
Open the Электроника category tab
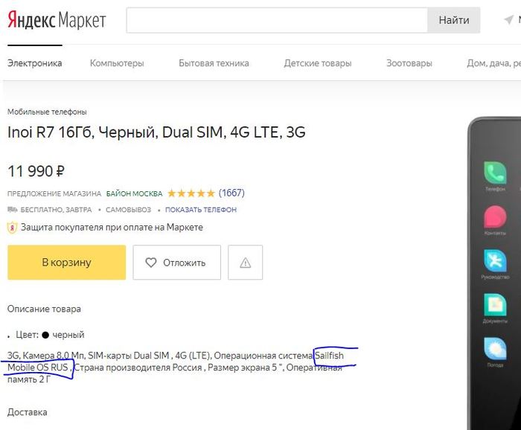click(35, 63)
